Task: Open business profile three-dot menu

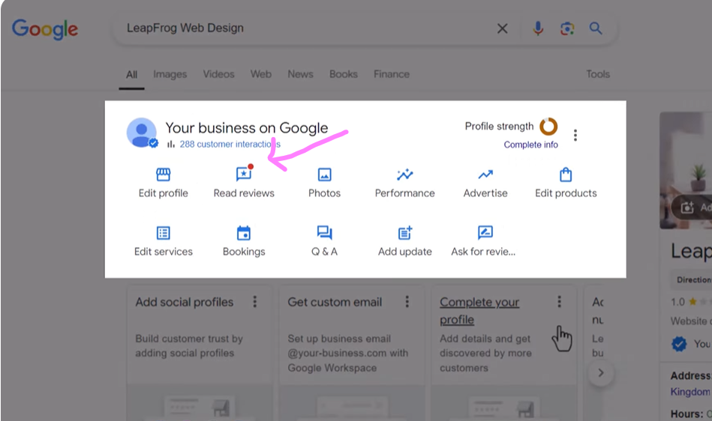Action: point(575,135)
